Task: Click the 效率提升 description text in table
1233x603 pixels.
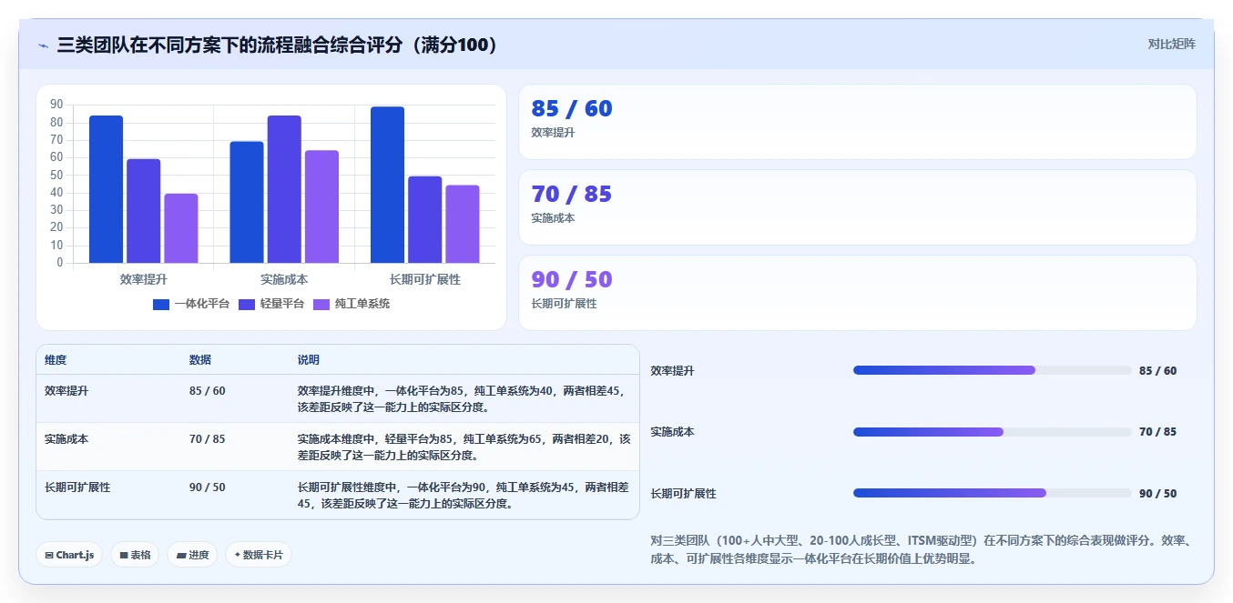Action: pyautogui.click(x=464, y=398)
